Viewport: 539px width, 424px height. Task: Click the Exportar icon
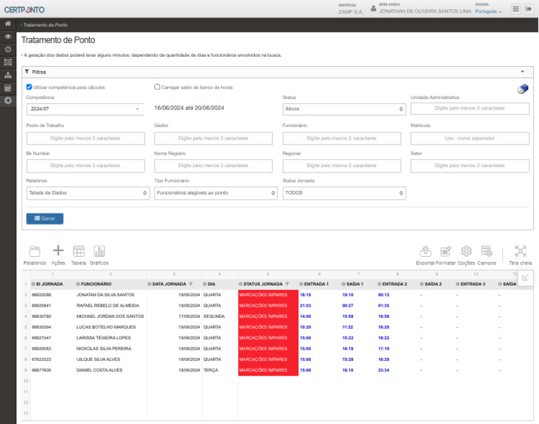425,251
